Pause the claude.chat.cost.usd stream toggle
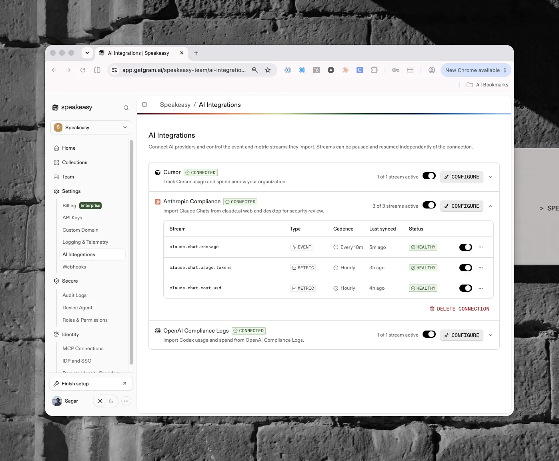Viewport: 559px width, 461px height. tap(466, 288)
